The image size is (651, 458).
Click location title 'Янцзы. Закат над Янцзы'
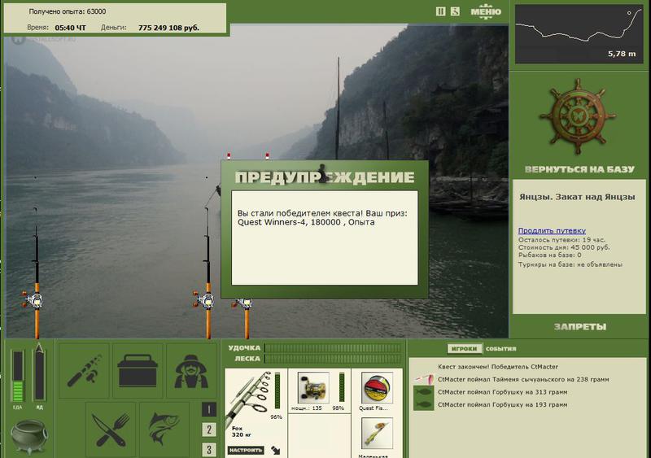pos(577,197)
